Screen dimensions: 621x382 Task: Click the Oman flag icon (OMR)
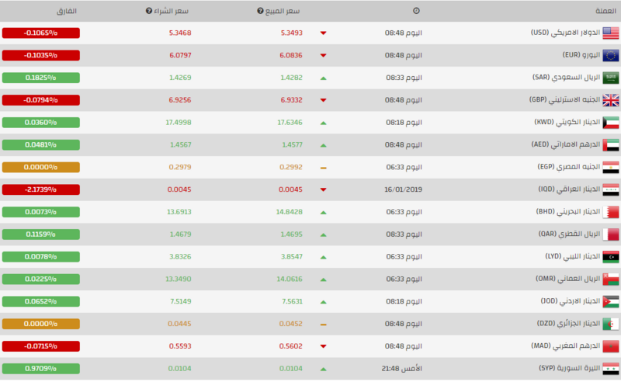[611, 280]
